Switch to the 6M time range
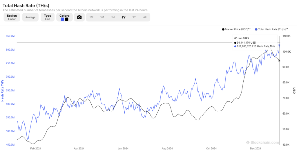This screenshot has width=297, height=152. pyautogui.click(x=113, y=17)
